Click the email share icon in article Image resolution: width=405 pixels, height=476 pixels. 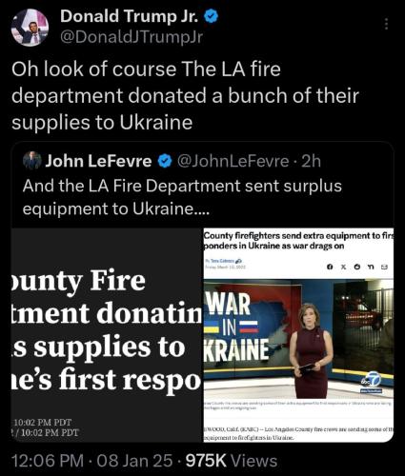click(x=384, y=267)
